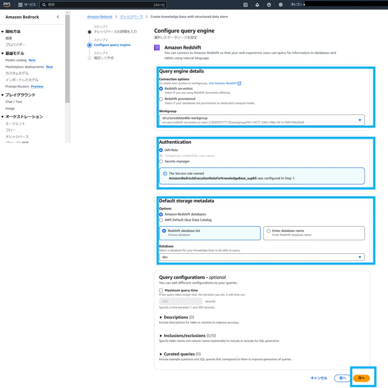Image resolution: width=388 pixels, height=388 pixels.
Task: Open the services grid menu icon
Action: point(20,4)
